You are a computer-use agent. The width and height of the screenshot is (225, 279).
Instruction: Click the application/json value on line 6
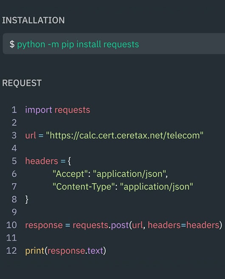coord(129,174)
